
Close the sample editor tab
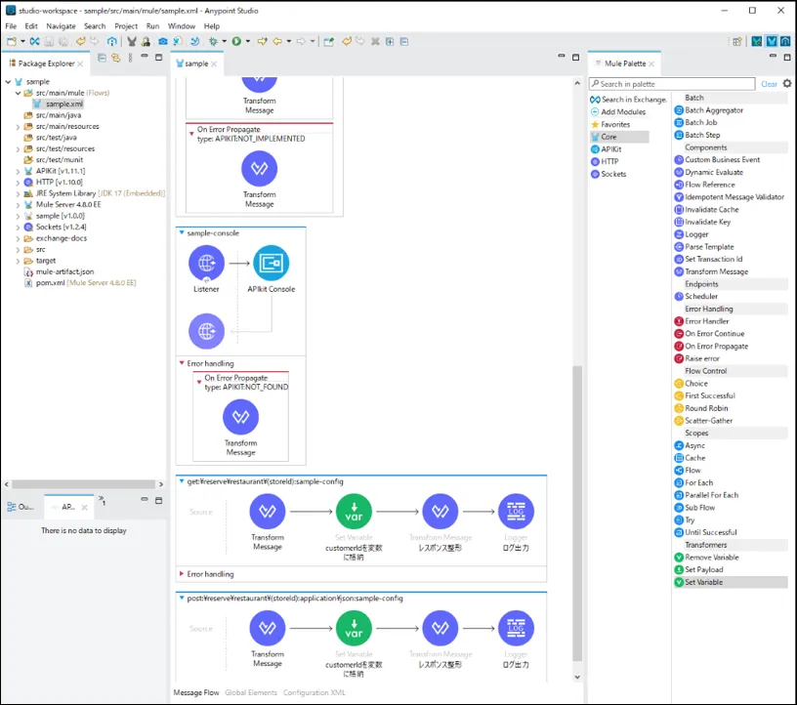click(214, 64)
